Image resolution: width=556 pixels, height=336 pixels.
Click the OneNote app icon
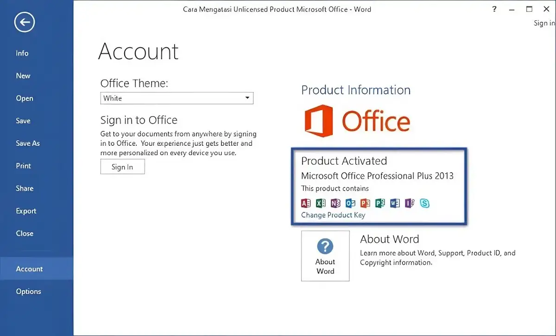pyautogui.click(x=335, y=203)
